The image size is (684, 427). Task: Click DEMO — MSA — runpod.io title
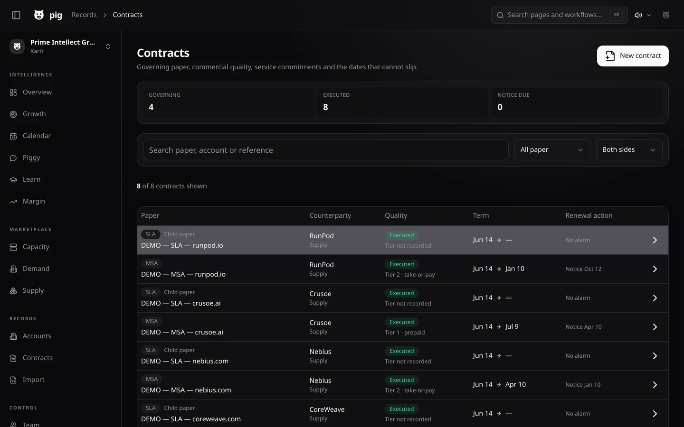click(x=183, y=275)
